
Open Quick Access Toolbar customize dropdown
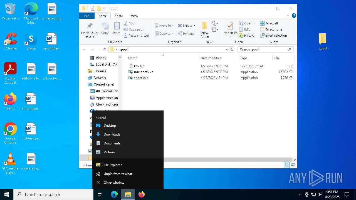point(104,8)
